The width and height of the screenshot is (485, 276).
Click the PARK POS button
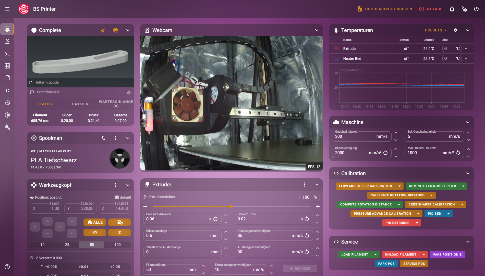pyautogui.click(x=386, y=264)
